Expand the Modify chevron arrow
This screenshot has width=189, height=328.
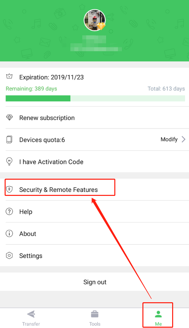click(184, 139)
